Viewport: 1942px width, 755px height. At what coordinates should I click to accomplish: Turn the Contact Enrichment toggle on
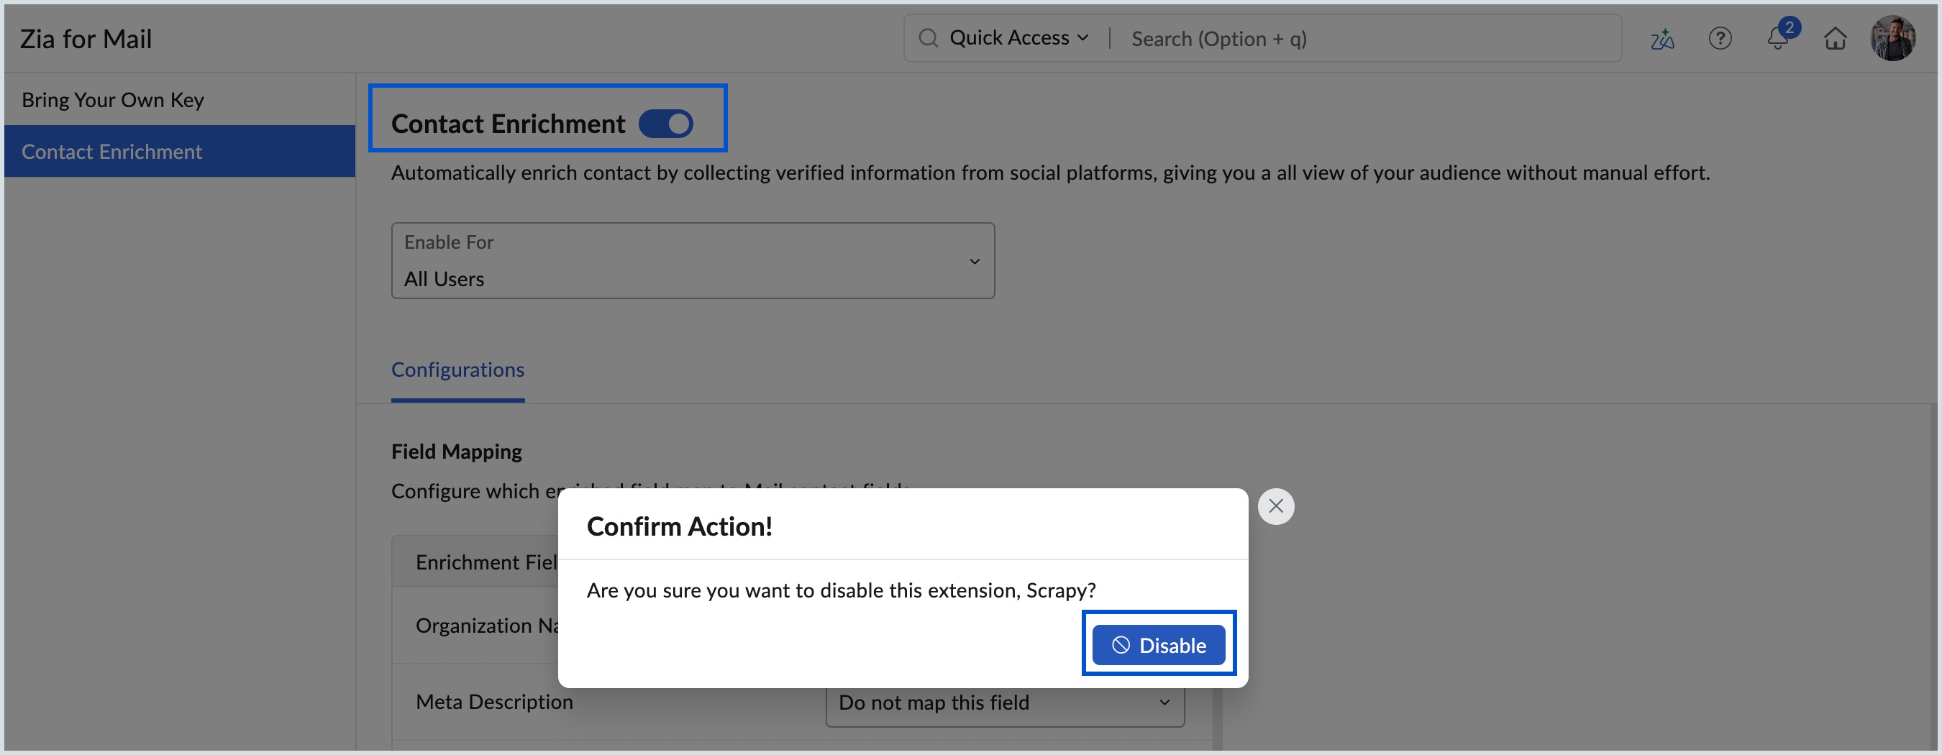click(x=667, y=123)
